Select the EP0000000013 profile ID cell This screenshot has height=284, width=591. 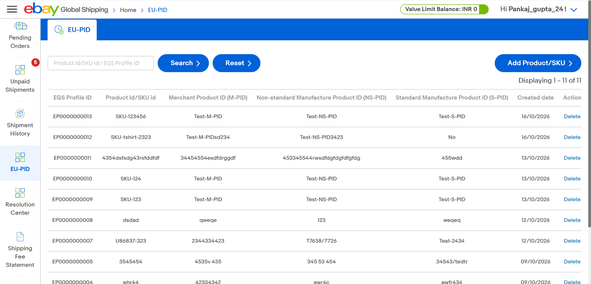point(72,116)
